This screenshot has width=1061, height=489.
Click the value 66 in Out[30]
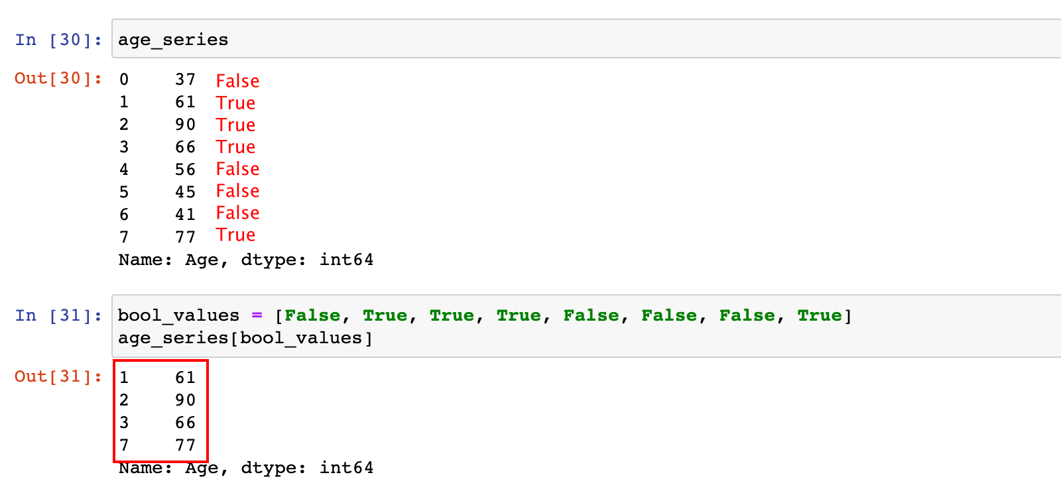[185, 147]
